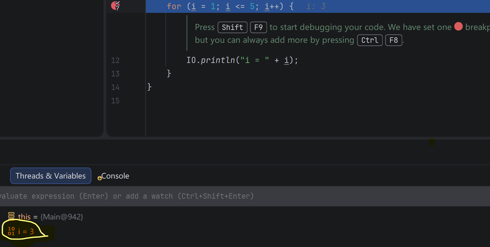The image size is (490, 247).
Task: Click the red breakpoint dot in the tip text
Action: point(458,27)
